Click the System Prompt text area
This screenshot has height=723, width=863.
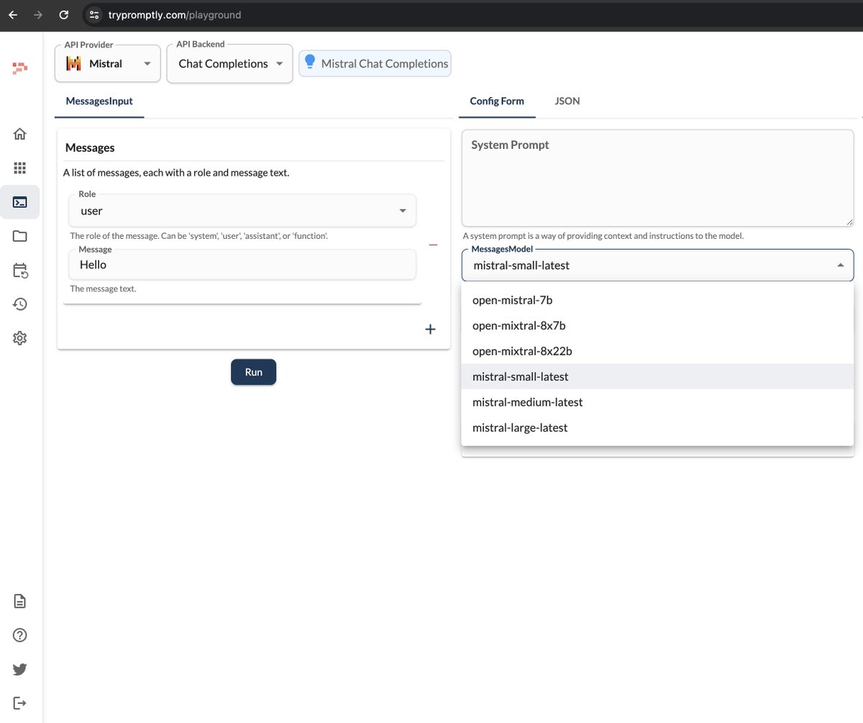pyautogui.click(x=657, y=178)
